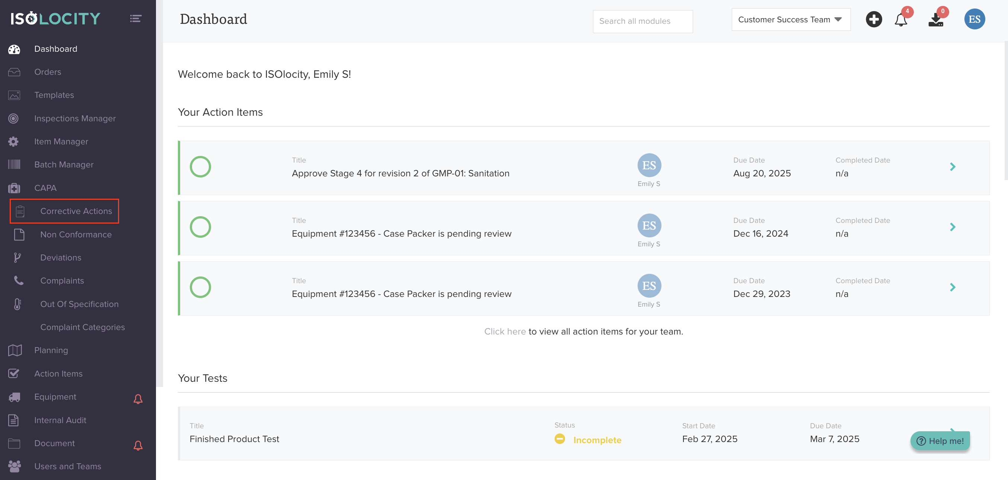This screenshot has width=1008, height=480.
Task: Click the ISOlocity logo
Action: click(55, 18)
